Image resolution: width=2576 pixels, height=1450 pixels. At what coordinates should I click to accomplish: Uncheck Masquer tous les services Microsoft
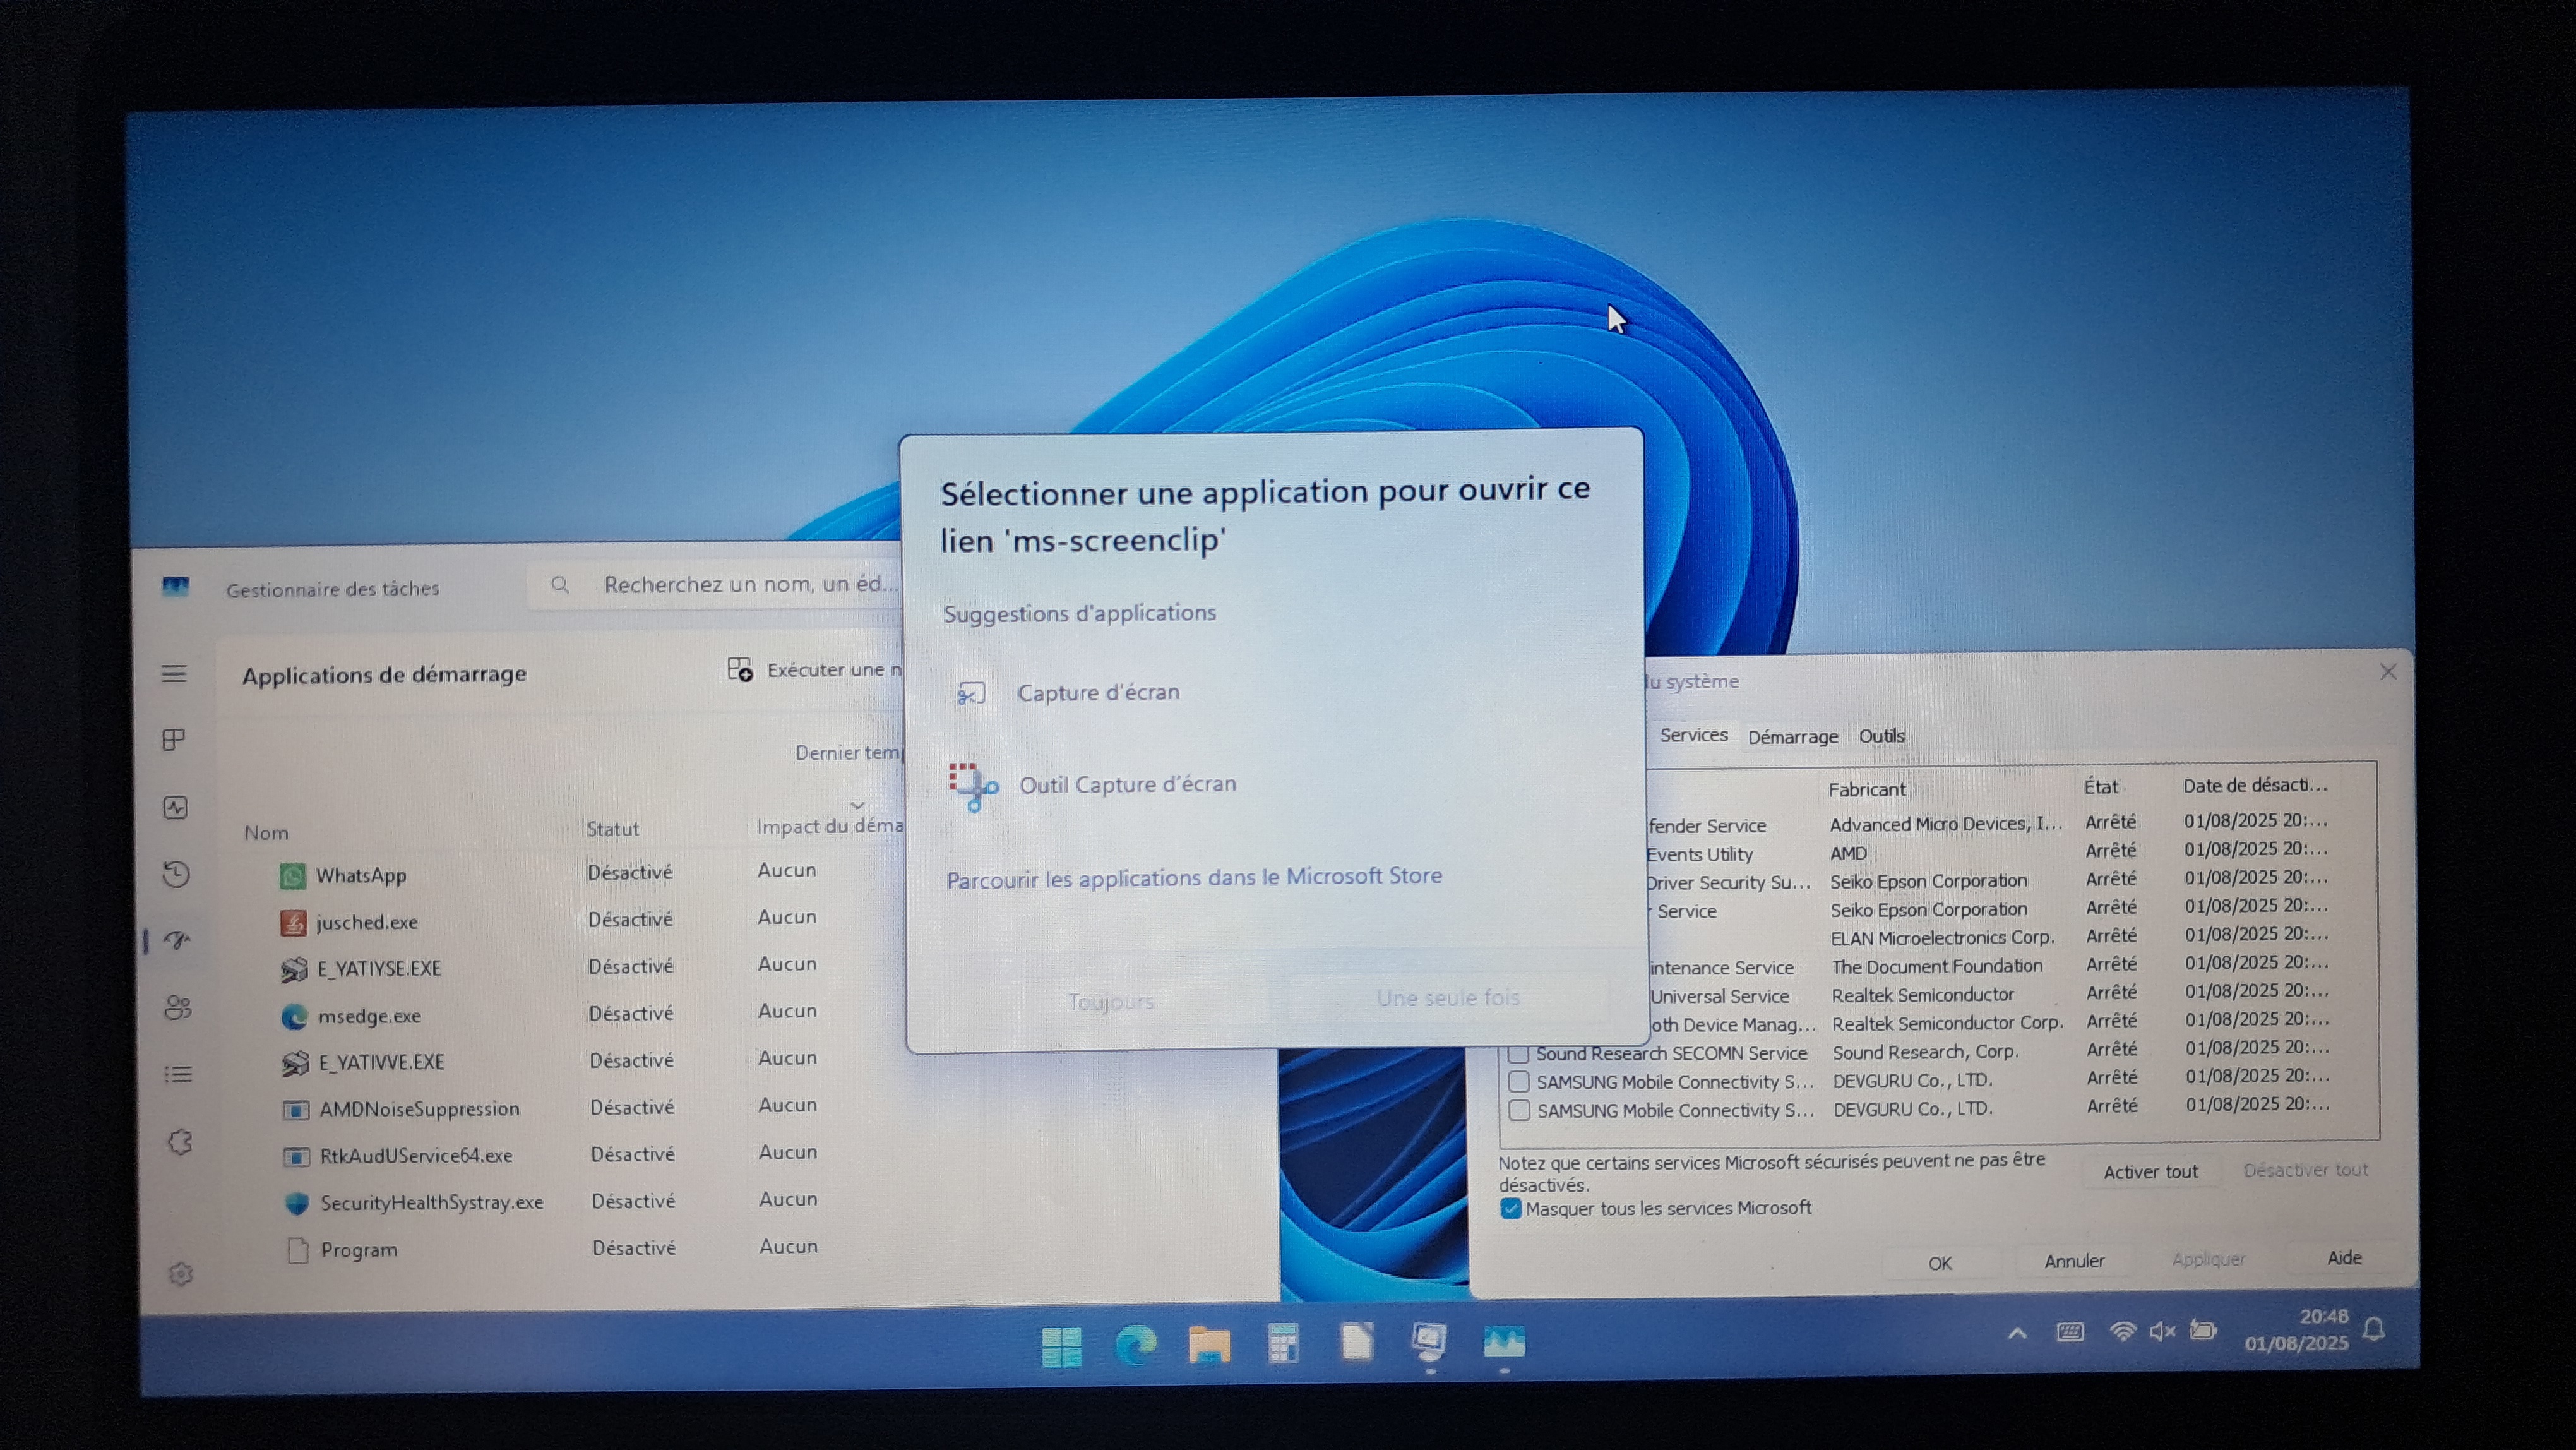(x=1510, y=1209)
